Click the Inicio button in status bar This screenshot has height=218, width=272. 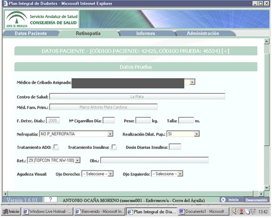coord(231,199)
